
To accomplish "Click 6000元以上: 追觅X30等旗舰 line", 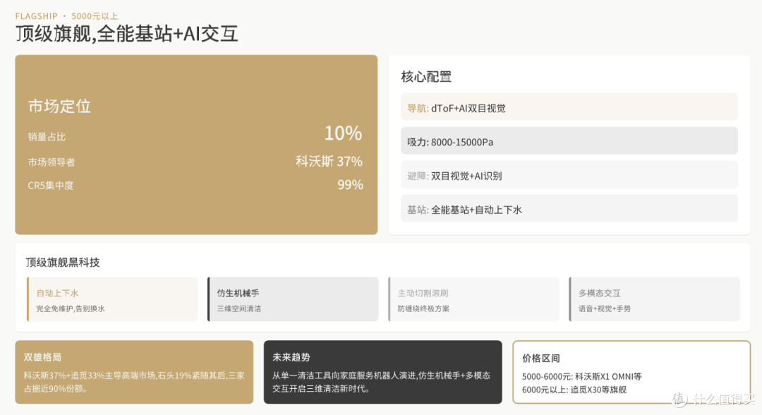I will (x=574, y=390).
